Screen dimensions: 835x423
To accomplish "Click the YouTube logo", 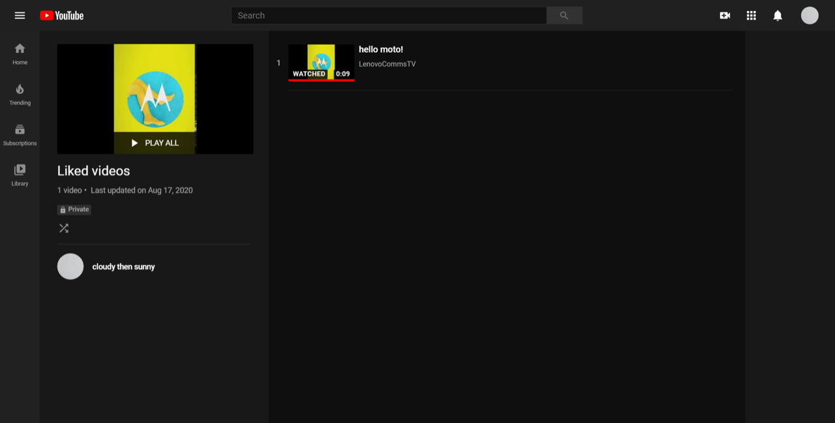I will point(61,16).
